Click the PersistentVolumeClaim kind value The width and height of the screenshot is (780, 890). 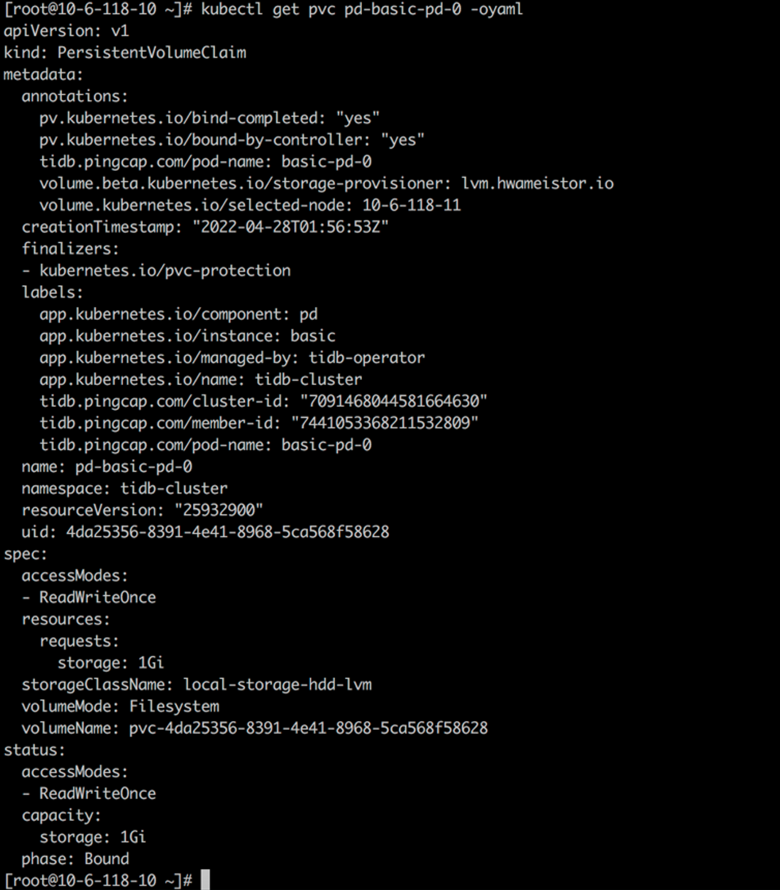coord(152,53)
